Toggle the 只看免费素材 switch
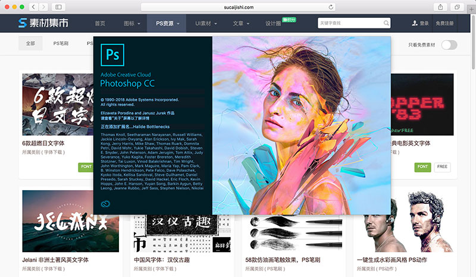 (449, 45)
